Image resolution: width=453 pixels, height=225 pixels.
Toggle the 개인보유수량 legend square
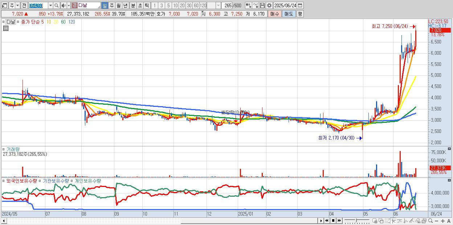tap(72, 180)
